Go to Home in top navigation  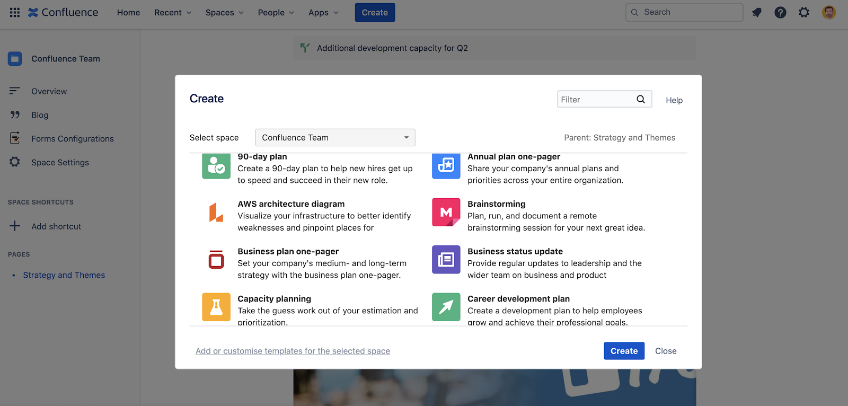[x=129, y=13]
